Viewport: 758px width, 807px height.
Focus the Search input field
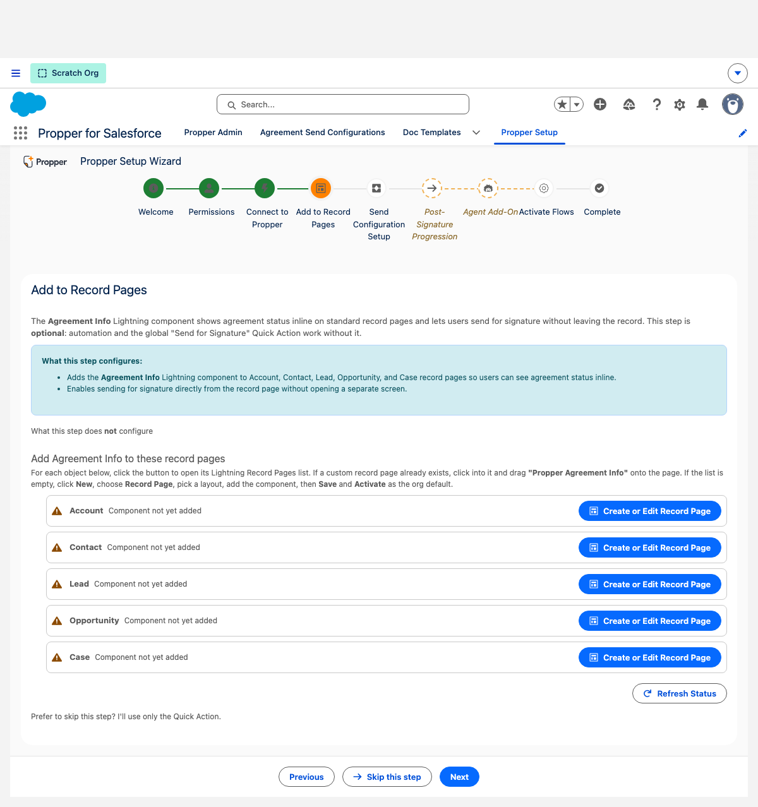[343, 104]
